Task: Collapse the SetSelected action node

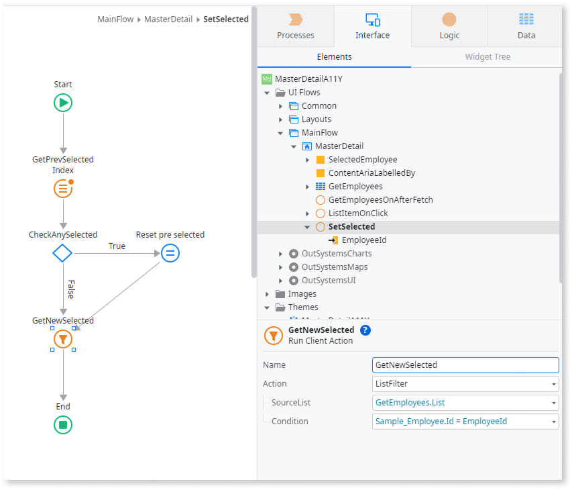Action: (307, 227)
